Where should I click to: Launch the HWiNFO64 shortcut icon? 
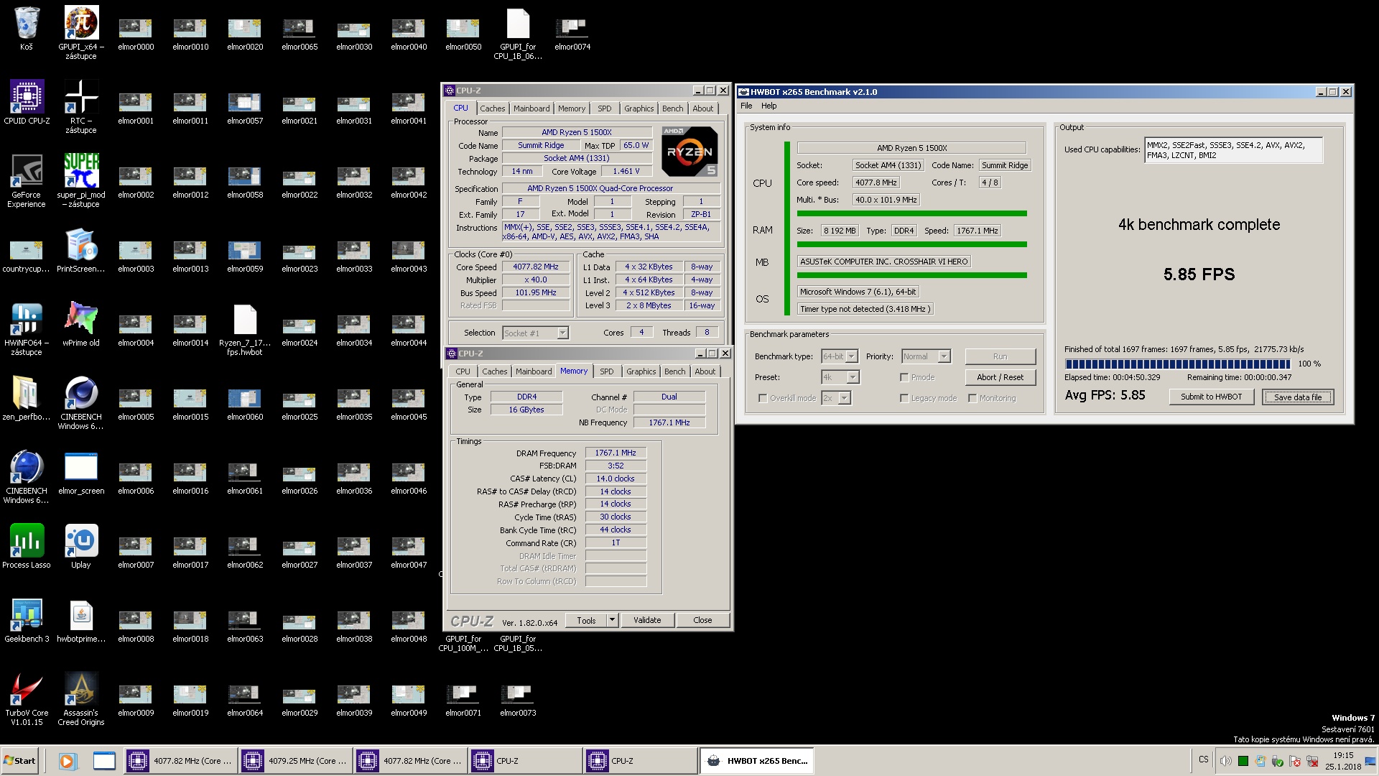(27, 328)
